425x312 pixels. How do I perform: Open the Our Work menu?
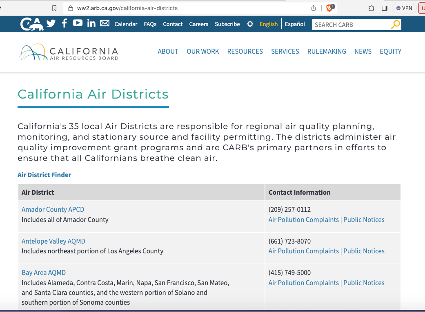pos(203,51)
